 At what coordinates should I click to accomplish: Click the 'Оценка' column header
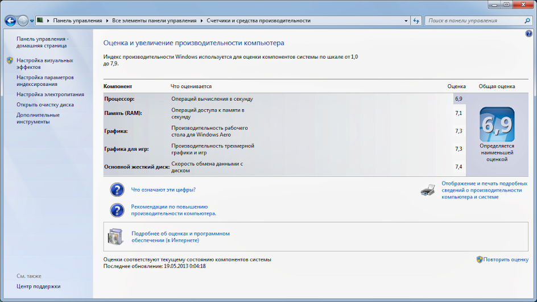pyautogui.click(x=457, y=86)
